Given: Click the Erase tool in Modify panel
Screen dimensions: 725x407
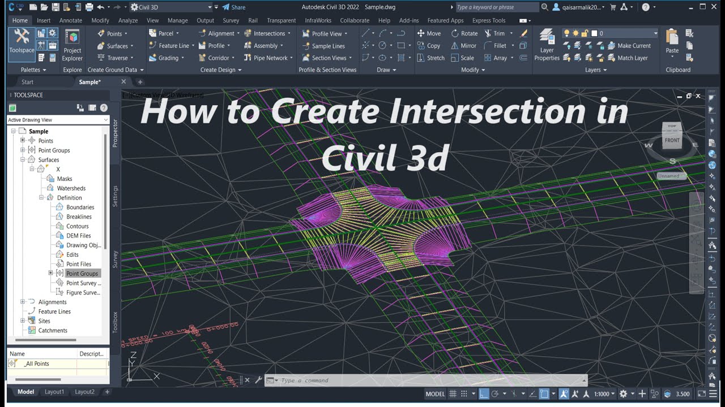Looking at the screenshot, I should coord(524,33).
